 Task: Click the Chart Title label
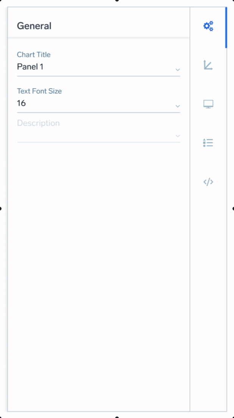[34, 55]
